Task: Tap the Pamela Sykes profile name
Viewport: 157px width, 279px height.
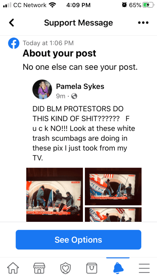Action: (80, 86)
